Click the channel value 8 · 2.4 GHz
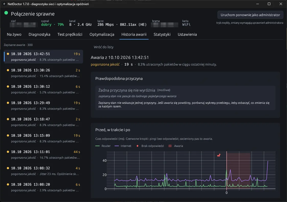The image size is (287, 202). (x=80, y=25)
